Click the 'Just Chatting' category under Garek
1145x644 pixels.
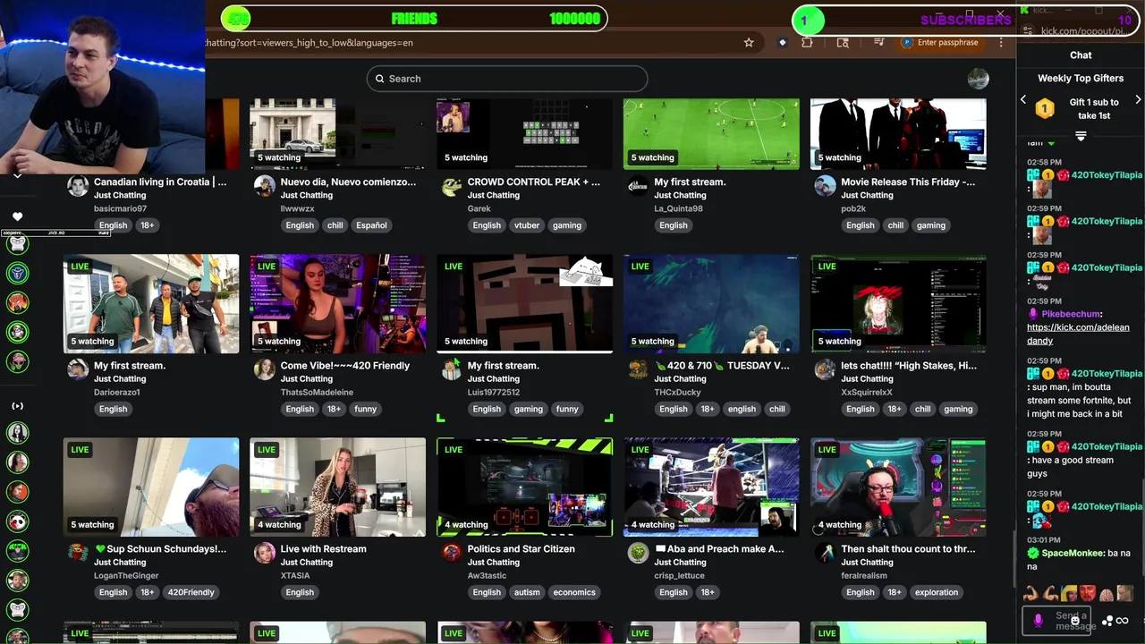[x=494, y=195]
